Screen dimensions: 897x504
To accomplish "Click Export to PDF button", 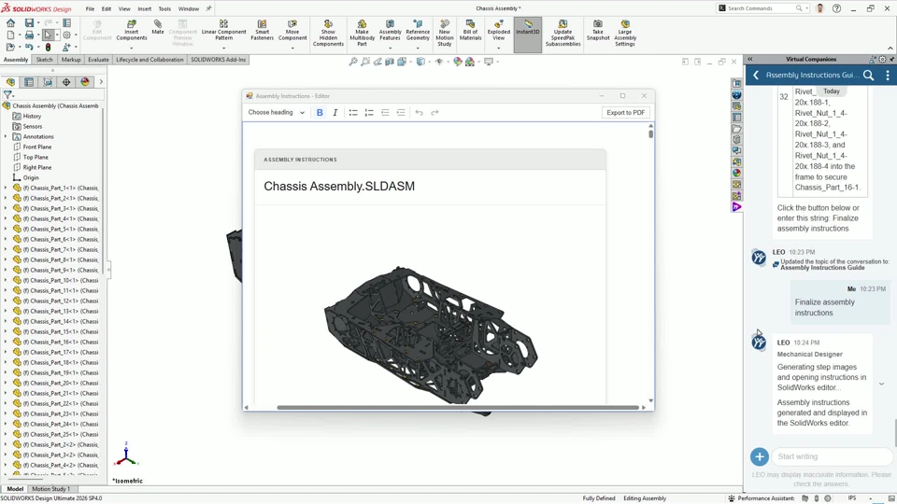I will 625,113.
